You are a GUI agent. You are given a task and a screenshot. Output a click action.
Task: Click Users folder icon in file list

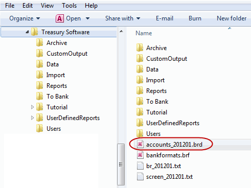click(140, 133)
